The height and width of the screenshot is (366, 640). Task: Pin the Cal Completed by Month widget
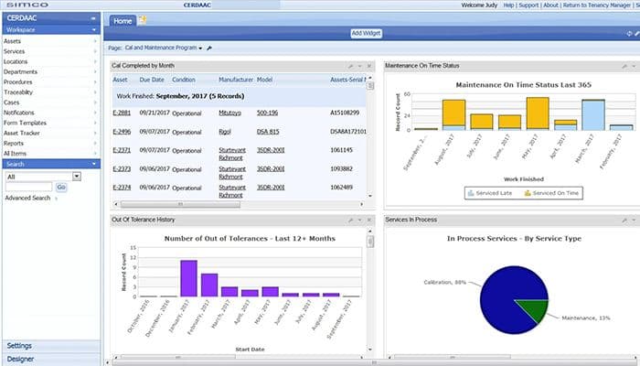[x=350, y=67]
